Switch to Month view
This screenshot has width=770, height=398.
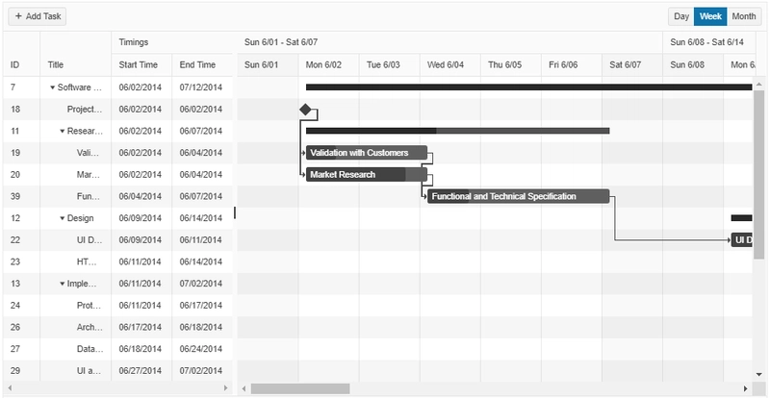coord(743,16)
